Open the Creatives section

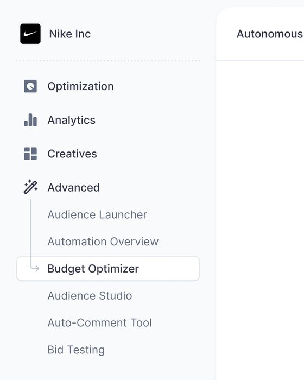point(72,154)
